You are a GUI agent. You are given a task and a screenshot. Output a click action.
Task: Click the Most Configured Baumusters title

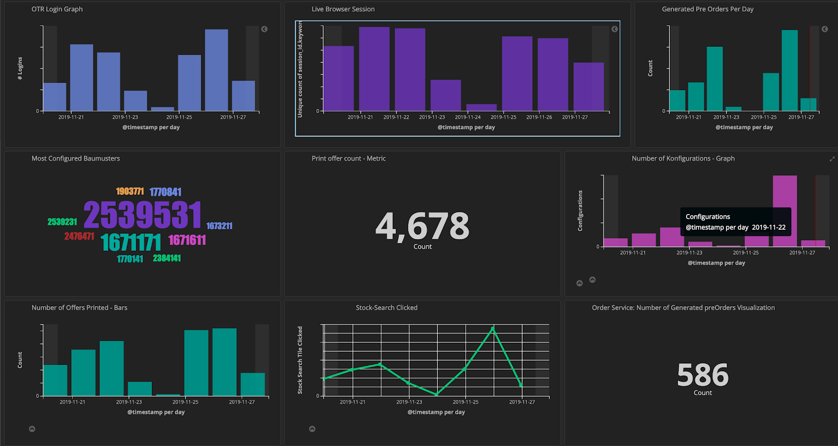point(75,158)
